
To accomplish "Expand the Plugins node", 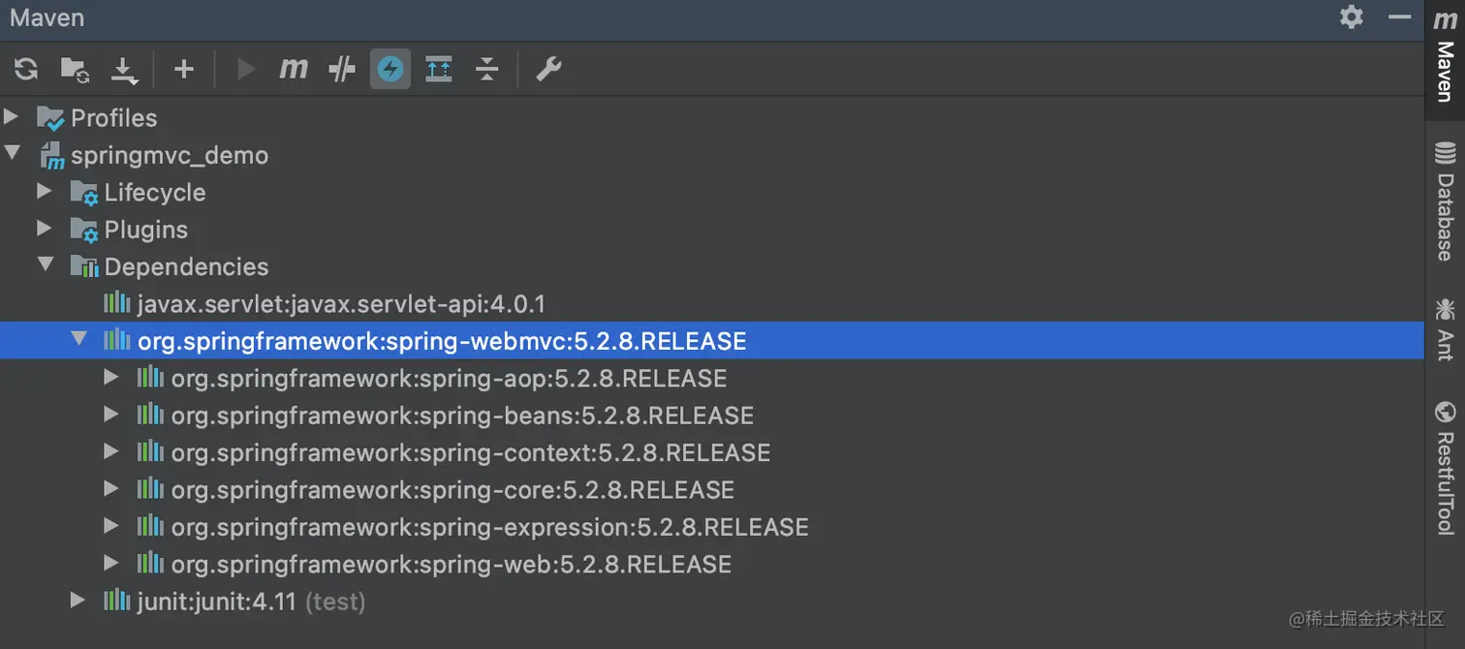I will (45, 228).
